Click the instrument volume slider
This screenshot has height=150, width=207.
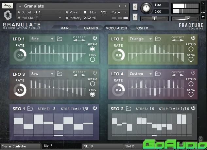click(186, 19)
